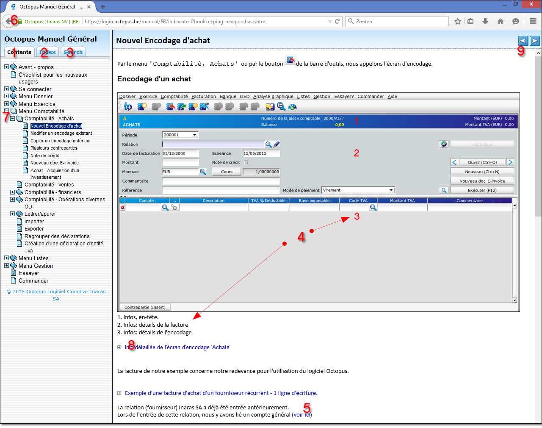Click the main page vertical scrollbar
The height and width of the screenshot is (428, 542).
click(x=538, y=136)
